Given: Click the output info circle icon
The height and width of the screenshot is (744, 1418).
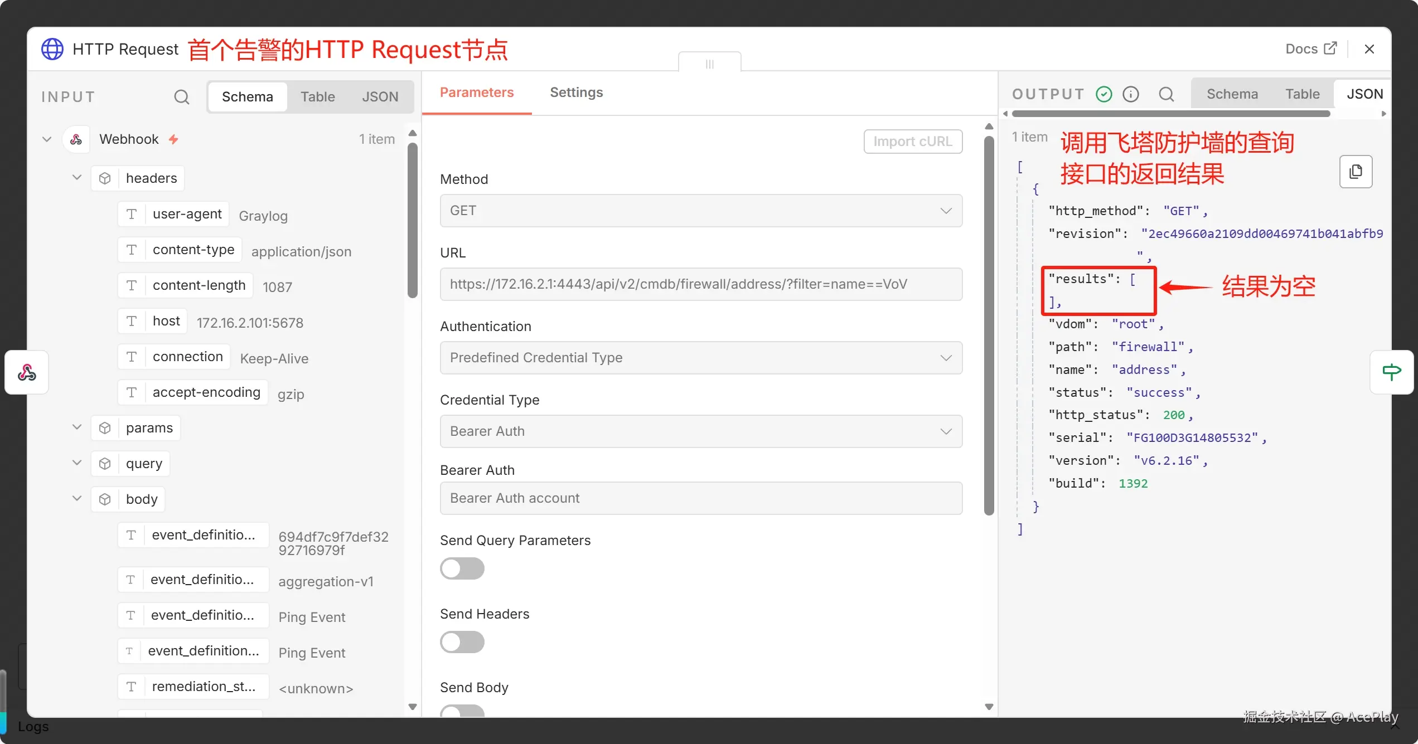Looking at the screenshot, I should point(1130,94).
